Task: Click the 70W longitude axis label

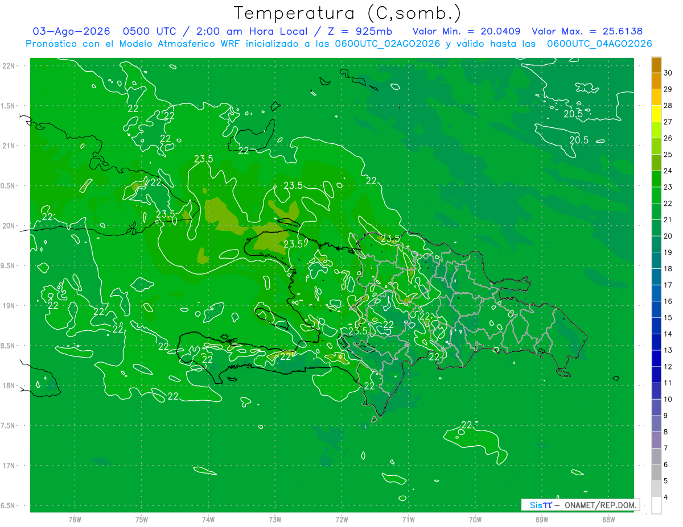Action: click(475, 520)
